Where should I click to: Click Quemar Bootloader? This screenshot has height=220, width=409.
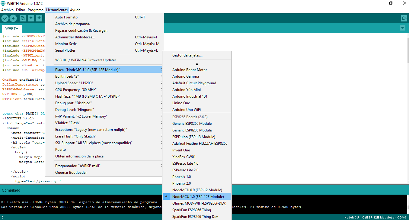(x=104, y=173)
